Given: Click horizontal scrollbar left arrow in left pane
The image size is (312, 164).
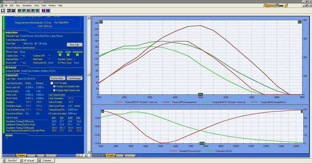Looking at the screenshot, I should click(78, 155).
